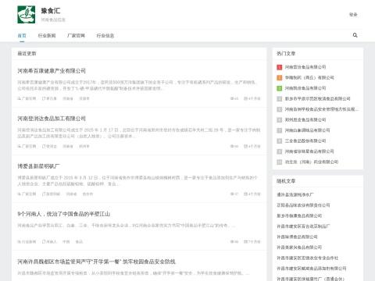This screenshot has width=375, height=281.
Task: Click the publish date on 河南希百康 article
Action: 252,98
